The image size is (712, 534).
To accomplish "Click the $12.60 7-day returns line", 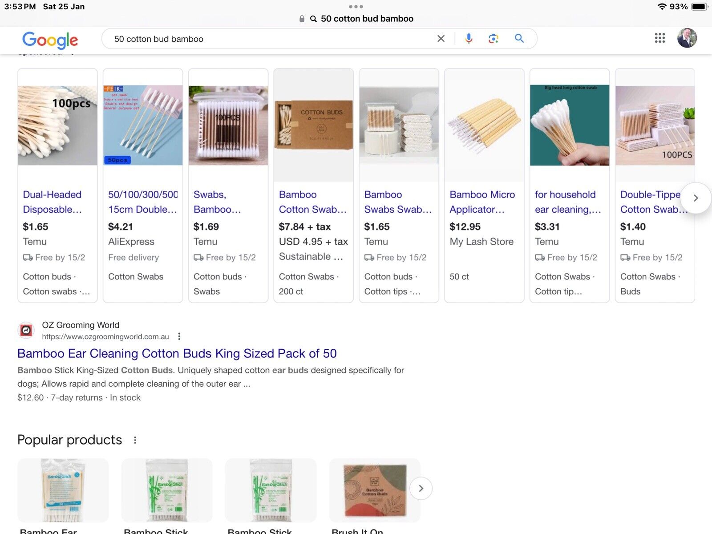I will click(79, 397).
